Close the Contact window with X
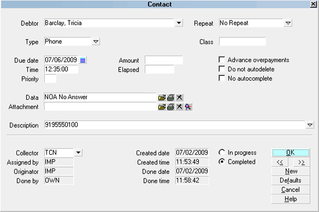The height and width of the screenshot is (212, 319). (313, 4)
